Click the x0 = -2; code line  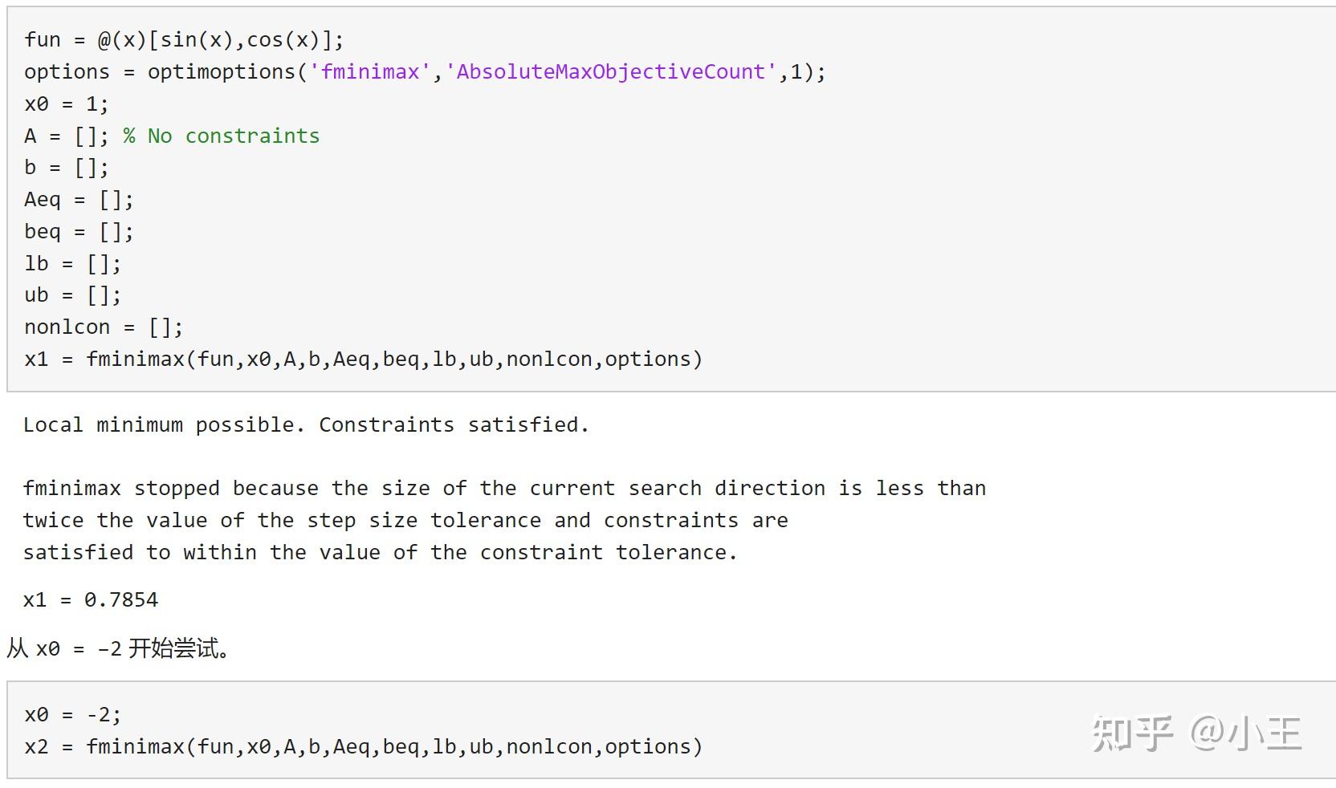72,714
